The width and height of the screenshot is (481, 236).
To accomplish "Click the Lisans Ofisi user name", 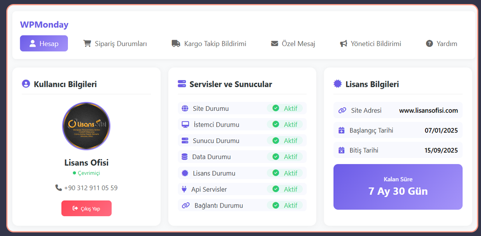I will pyautogui.click(x=86, y=162).
